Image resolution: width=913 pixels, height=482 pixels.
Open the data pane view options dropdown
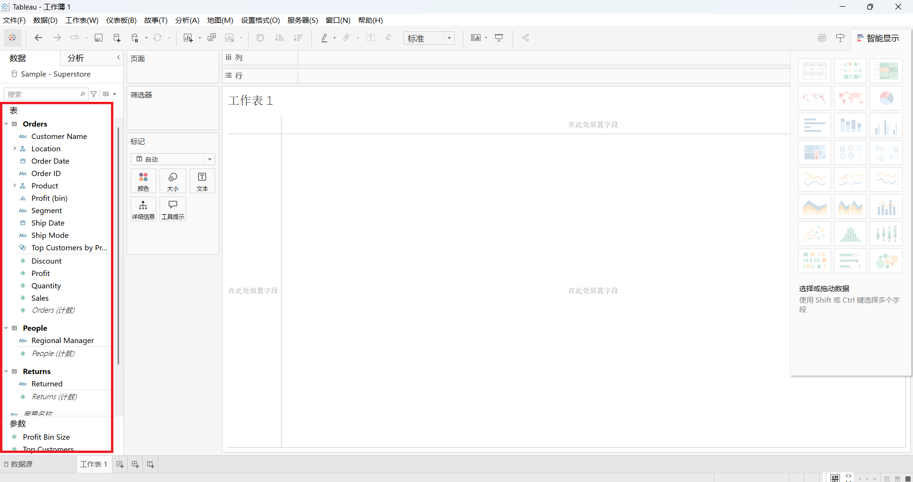tap(110, 94)
